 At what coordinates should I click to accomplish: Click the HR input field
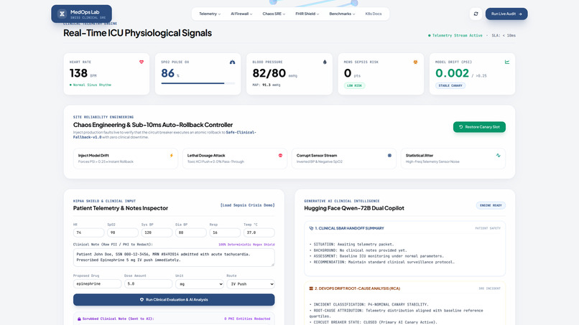[88, 232]
